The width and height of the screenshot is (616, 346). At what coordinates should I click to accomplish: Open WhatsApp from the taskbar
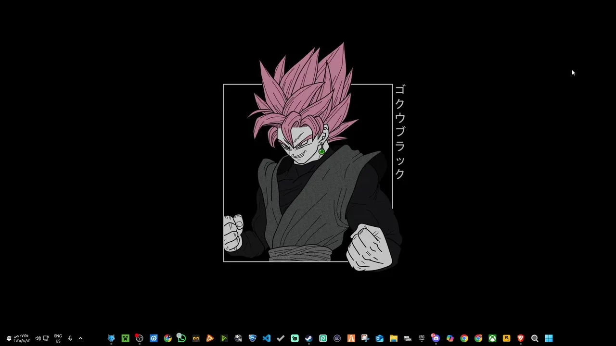point(181,338)
